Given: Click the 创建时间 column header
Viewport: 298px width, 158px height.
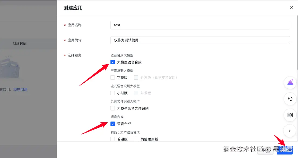Looking at the screenshot, I should click(x=20, y=44).
